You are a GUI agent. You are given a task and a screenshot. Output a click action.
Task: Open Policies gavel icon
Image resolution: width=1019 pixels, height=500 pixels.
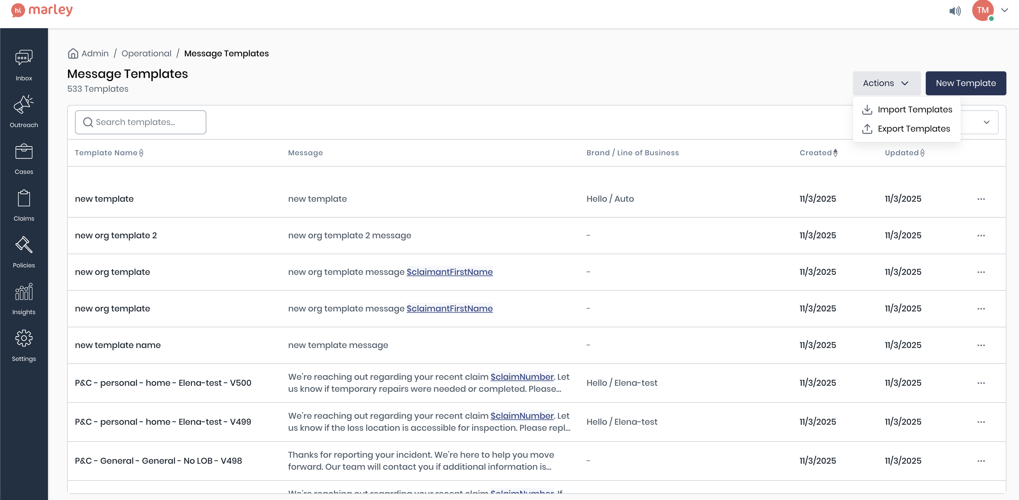[x=24, y=245]
